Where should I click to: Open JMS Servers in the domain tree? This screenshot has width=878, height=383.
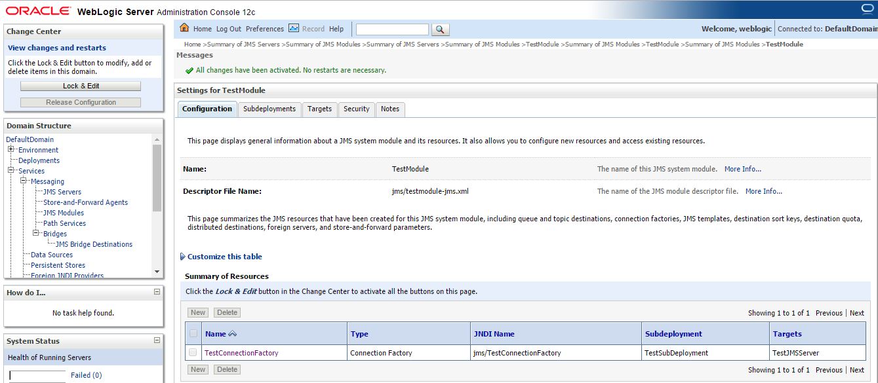pyautogui.click(x=62, y=192)
